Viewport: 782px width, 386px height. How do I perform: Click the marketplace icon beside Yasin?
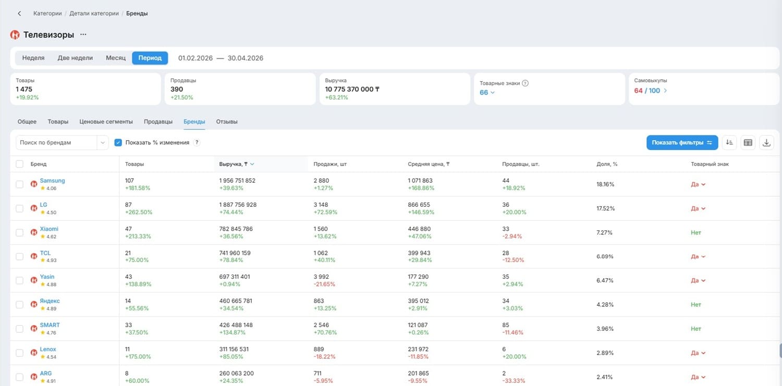pyautogui.click(x=34, y=280)
